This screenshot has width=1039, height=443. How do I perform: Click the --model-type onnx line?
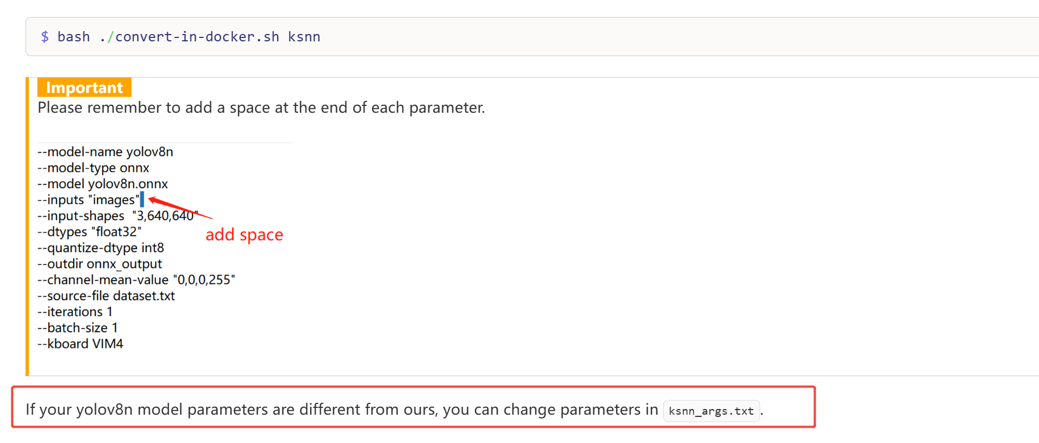point(94,168)
